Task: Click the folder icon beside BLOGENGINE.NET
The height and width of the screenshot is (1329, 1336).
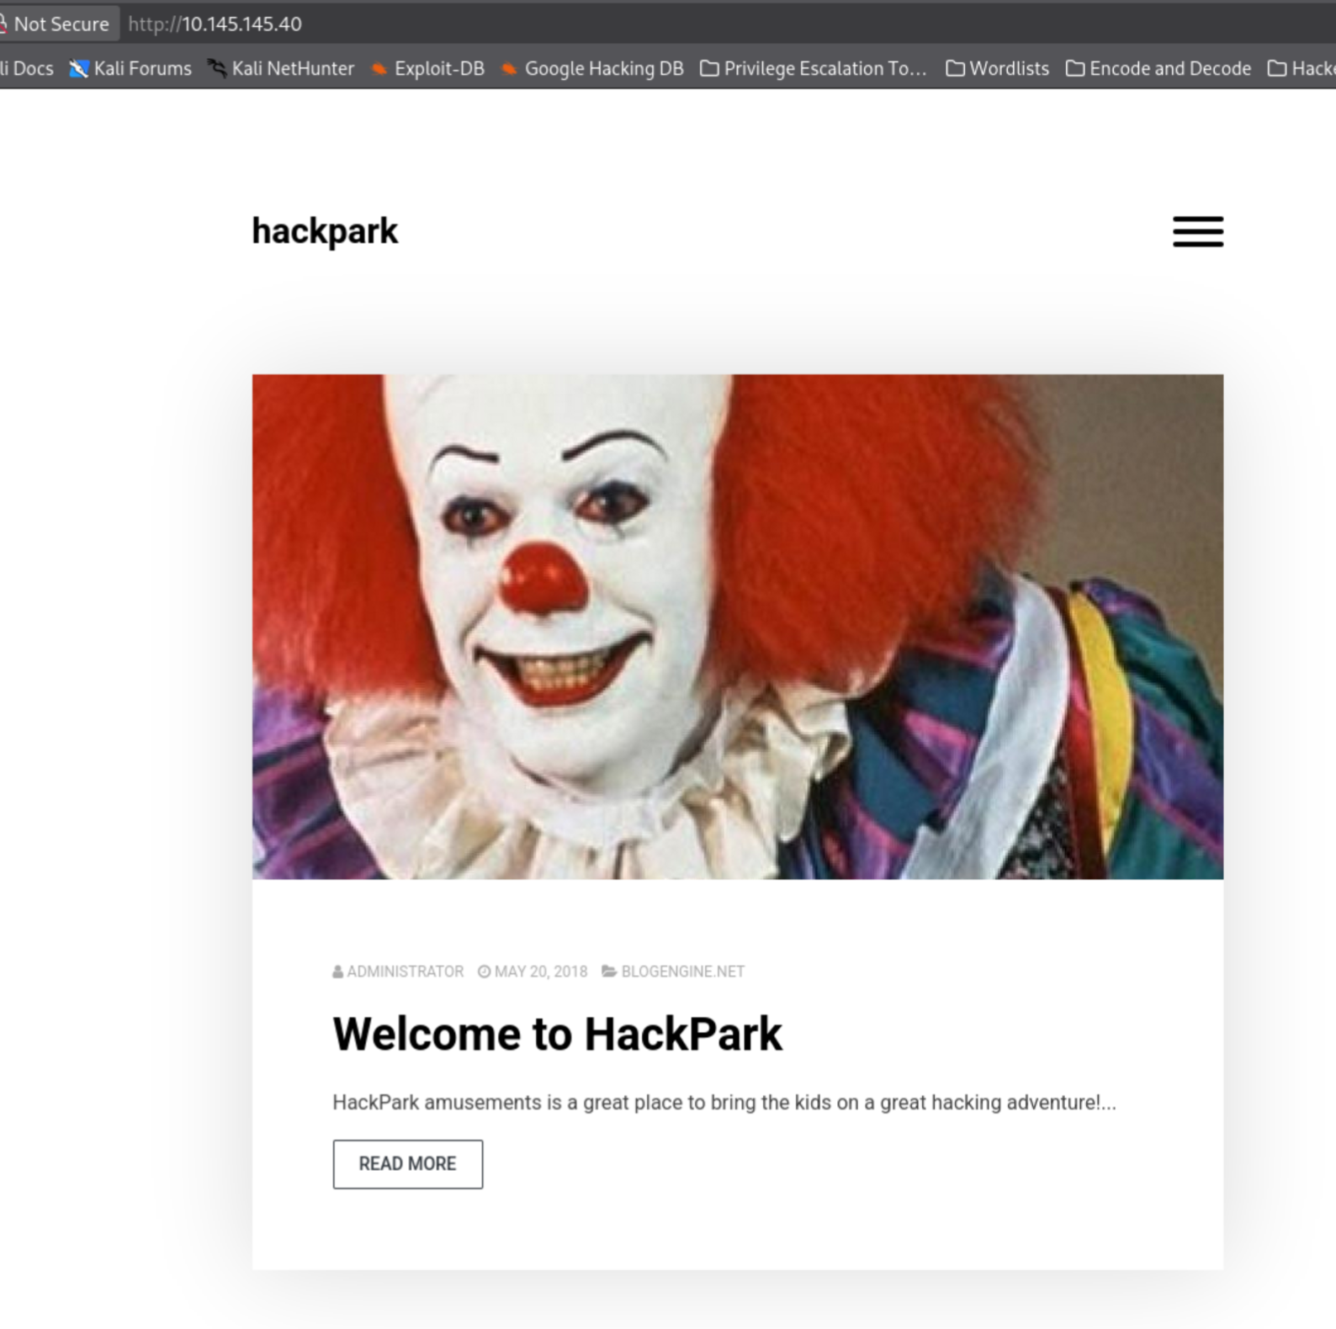Action: click(609, 972)
